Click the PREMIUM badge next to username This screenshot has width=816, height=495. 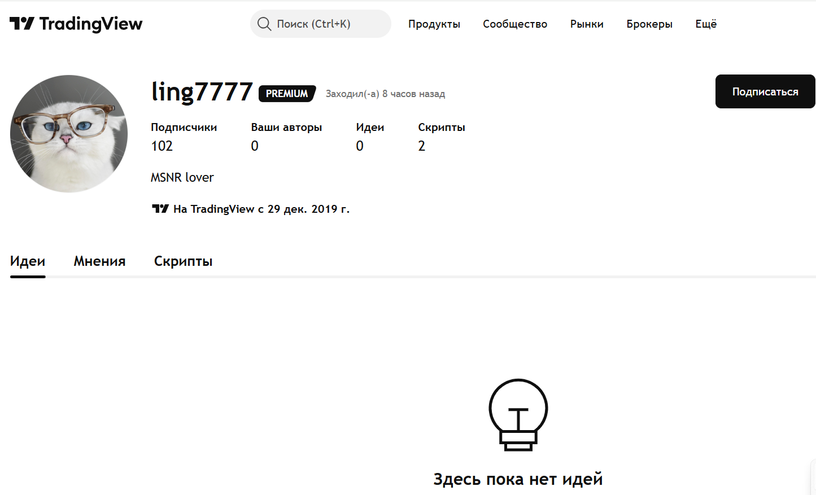(x=287, y=94)
